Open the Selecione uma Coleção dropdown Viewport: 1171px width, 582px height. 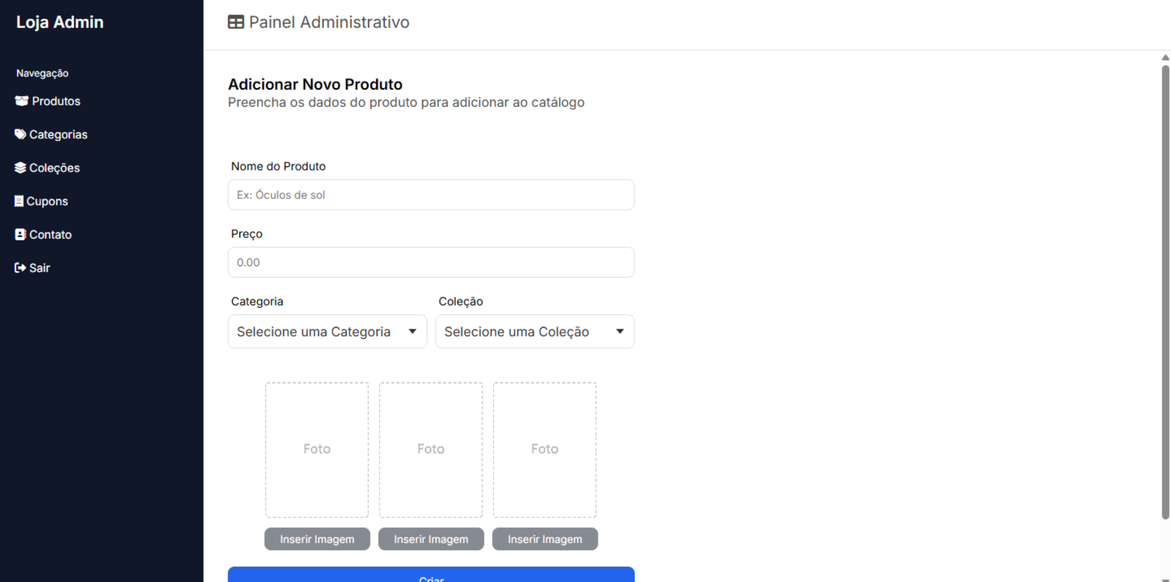coord(534,332)
